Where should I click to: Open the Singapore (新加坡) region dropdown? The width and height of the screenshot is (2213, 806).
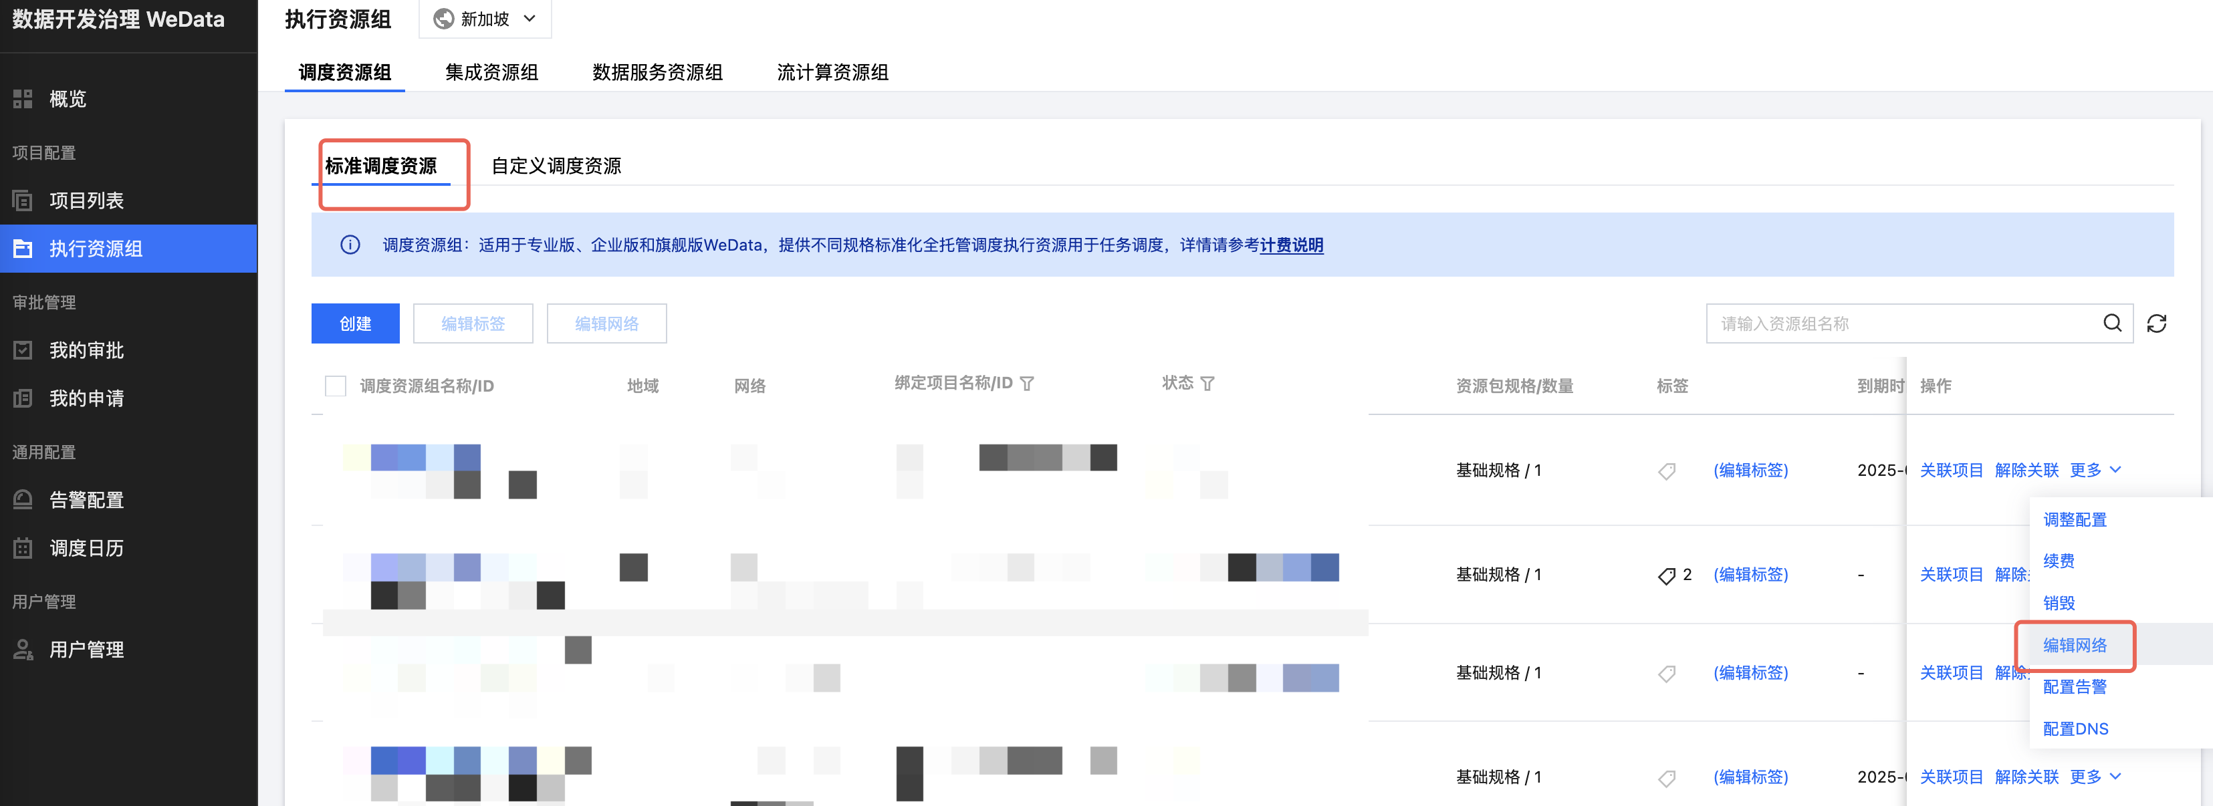(485, 19)
